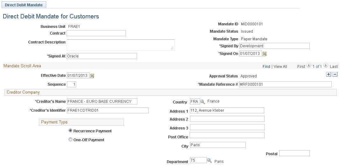
Task: Switch to the Direct Debit Mandate tab
Action: pos(24,5)
